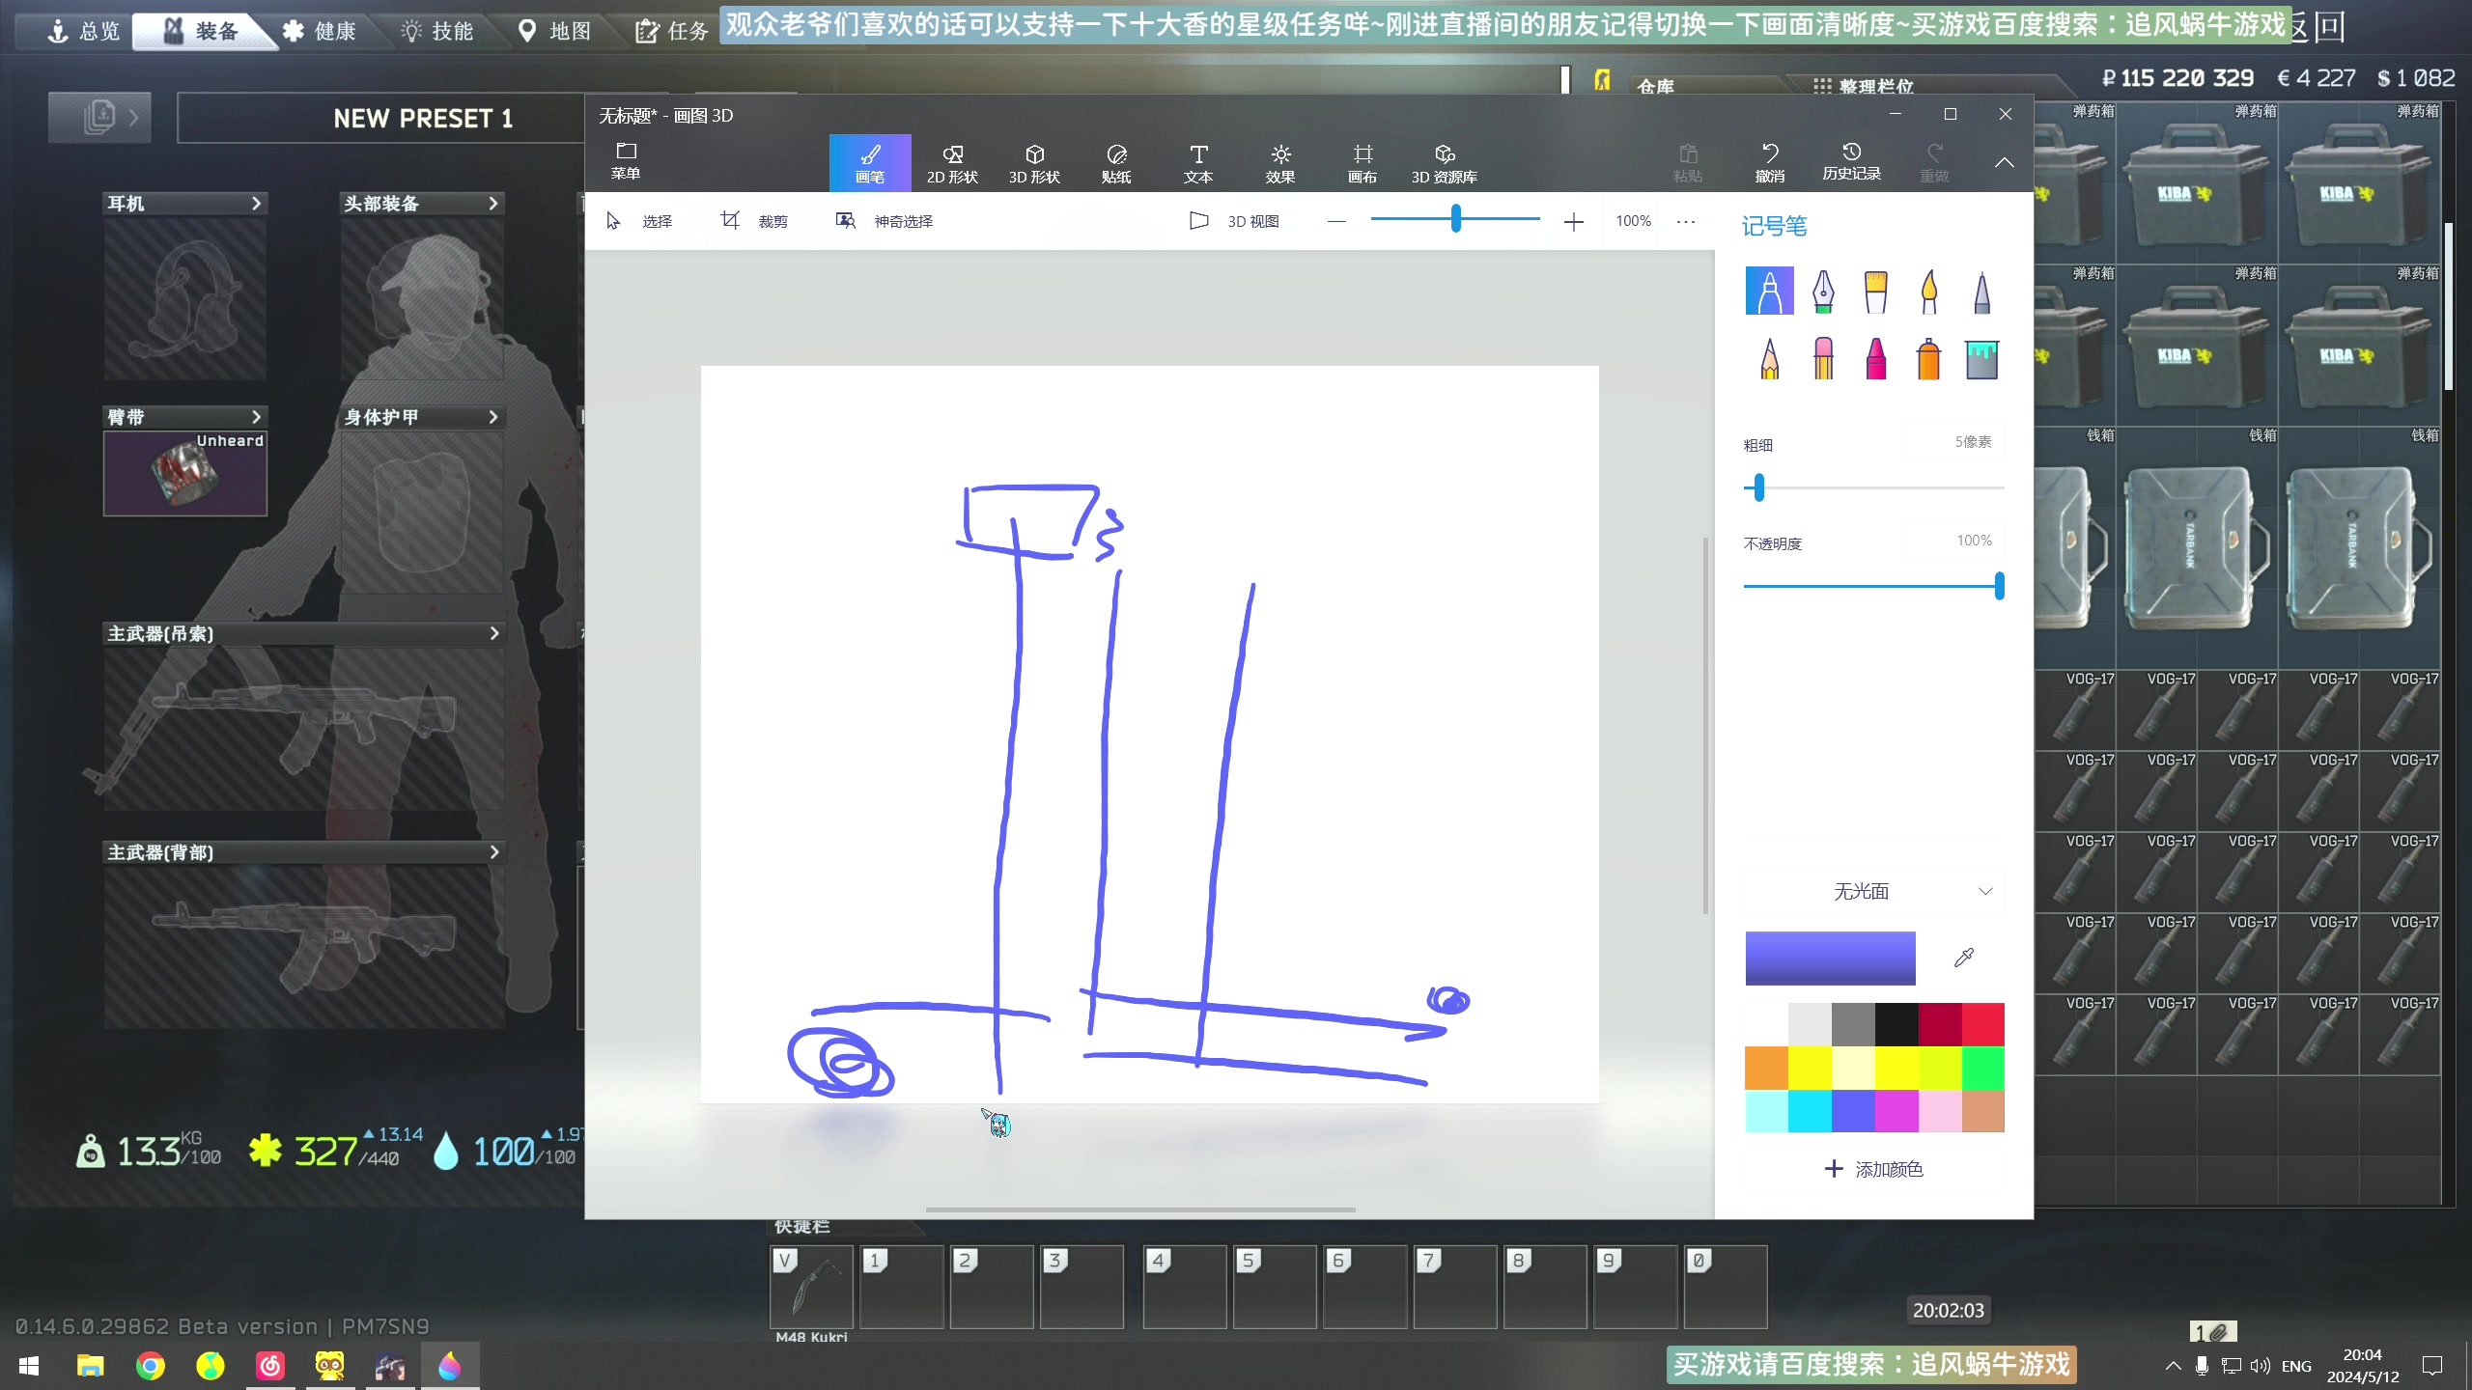
Task: Open File Explorer from the taskbar
Action: [x=90, y=1366]
